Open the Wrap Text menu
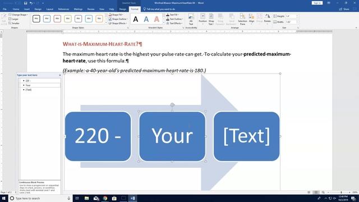This screenshot has height=202, width=359. tap(211, 19)
